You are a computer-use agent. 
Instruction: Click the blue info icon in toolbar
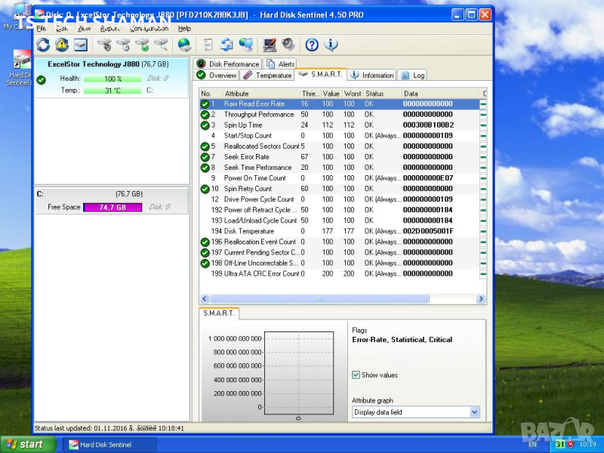click(329, 45)
